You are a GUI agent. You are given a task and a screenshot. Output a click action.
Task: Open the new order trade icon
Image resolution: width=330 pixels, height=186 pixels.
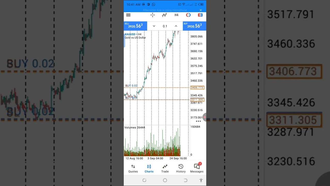coord(200,15)
